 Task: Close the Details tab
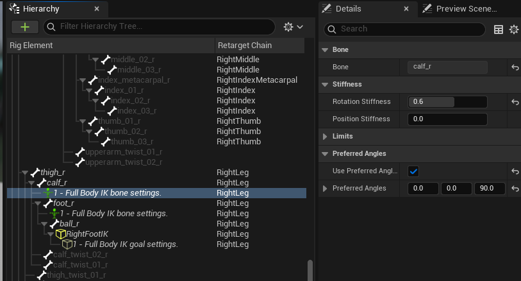pos(406,9)
